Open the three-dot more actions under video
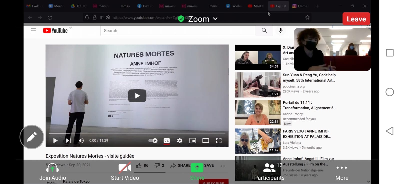The height and width of the screenshot is (184, 400). pyautogui.click(x=223, y=166)
